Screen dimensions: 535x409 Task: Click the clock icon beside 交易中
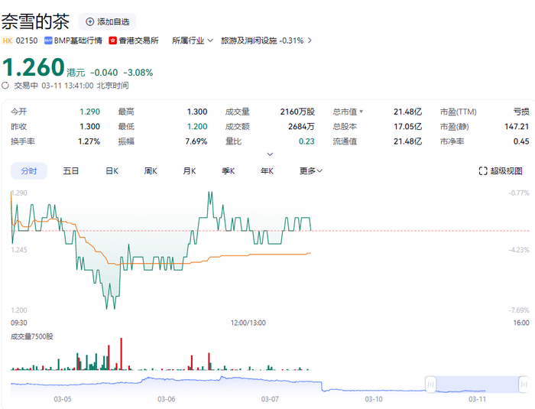pos(6,86)
